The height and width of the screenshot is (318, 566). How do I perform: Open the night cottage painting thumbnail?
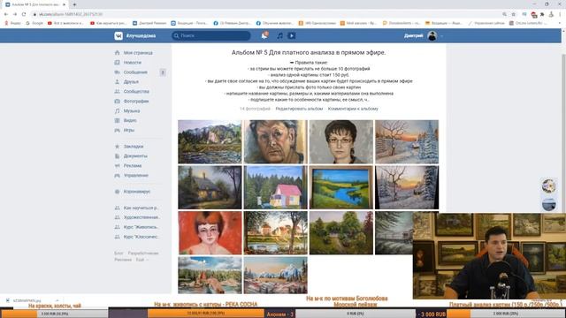(x=210, y=187)
